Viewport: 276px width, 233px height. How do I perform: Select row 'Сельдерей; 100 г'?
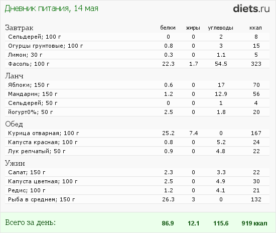coord(137,37)
